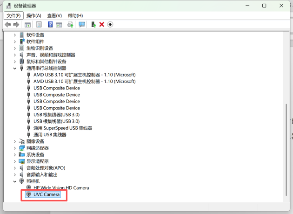Click the network monitor icon beside 网络适配器
This screenshot has height=214, width=293.
pyautogui.click(x=22, y=148)
